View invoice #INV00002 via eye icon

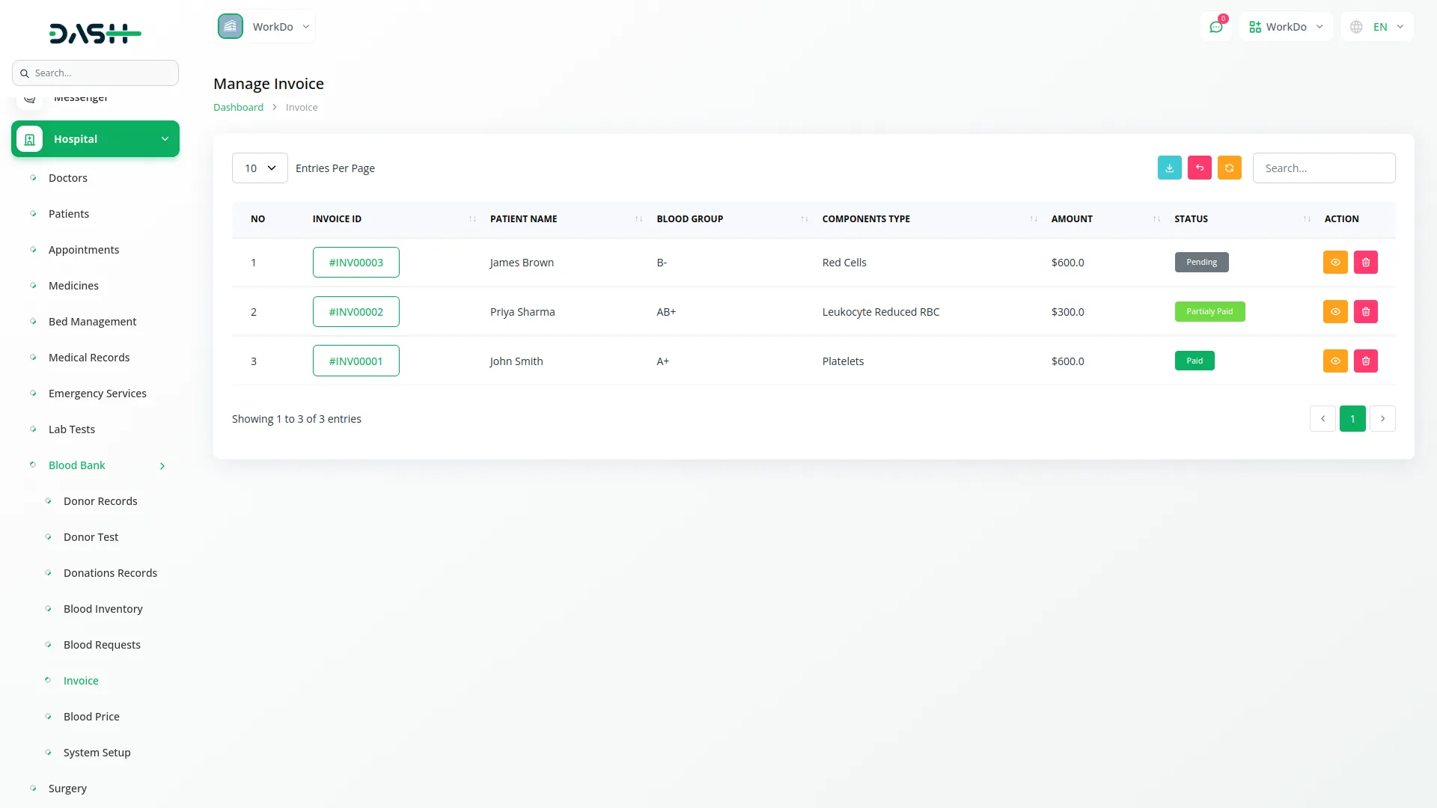(1334, 311)
